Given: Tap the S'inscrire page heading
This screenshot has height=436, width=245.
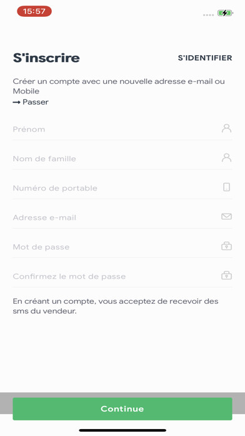Looking at the screenshot, I should 46,58.
